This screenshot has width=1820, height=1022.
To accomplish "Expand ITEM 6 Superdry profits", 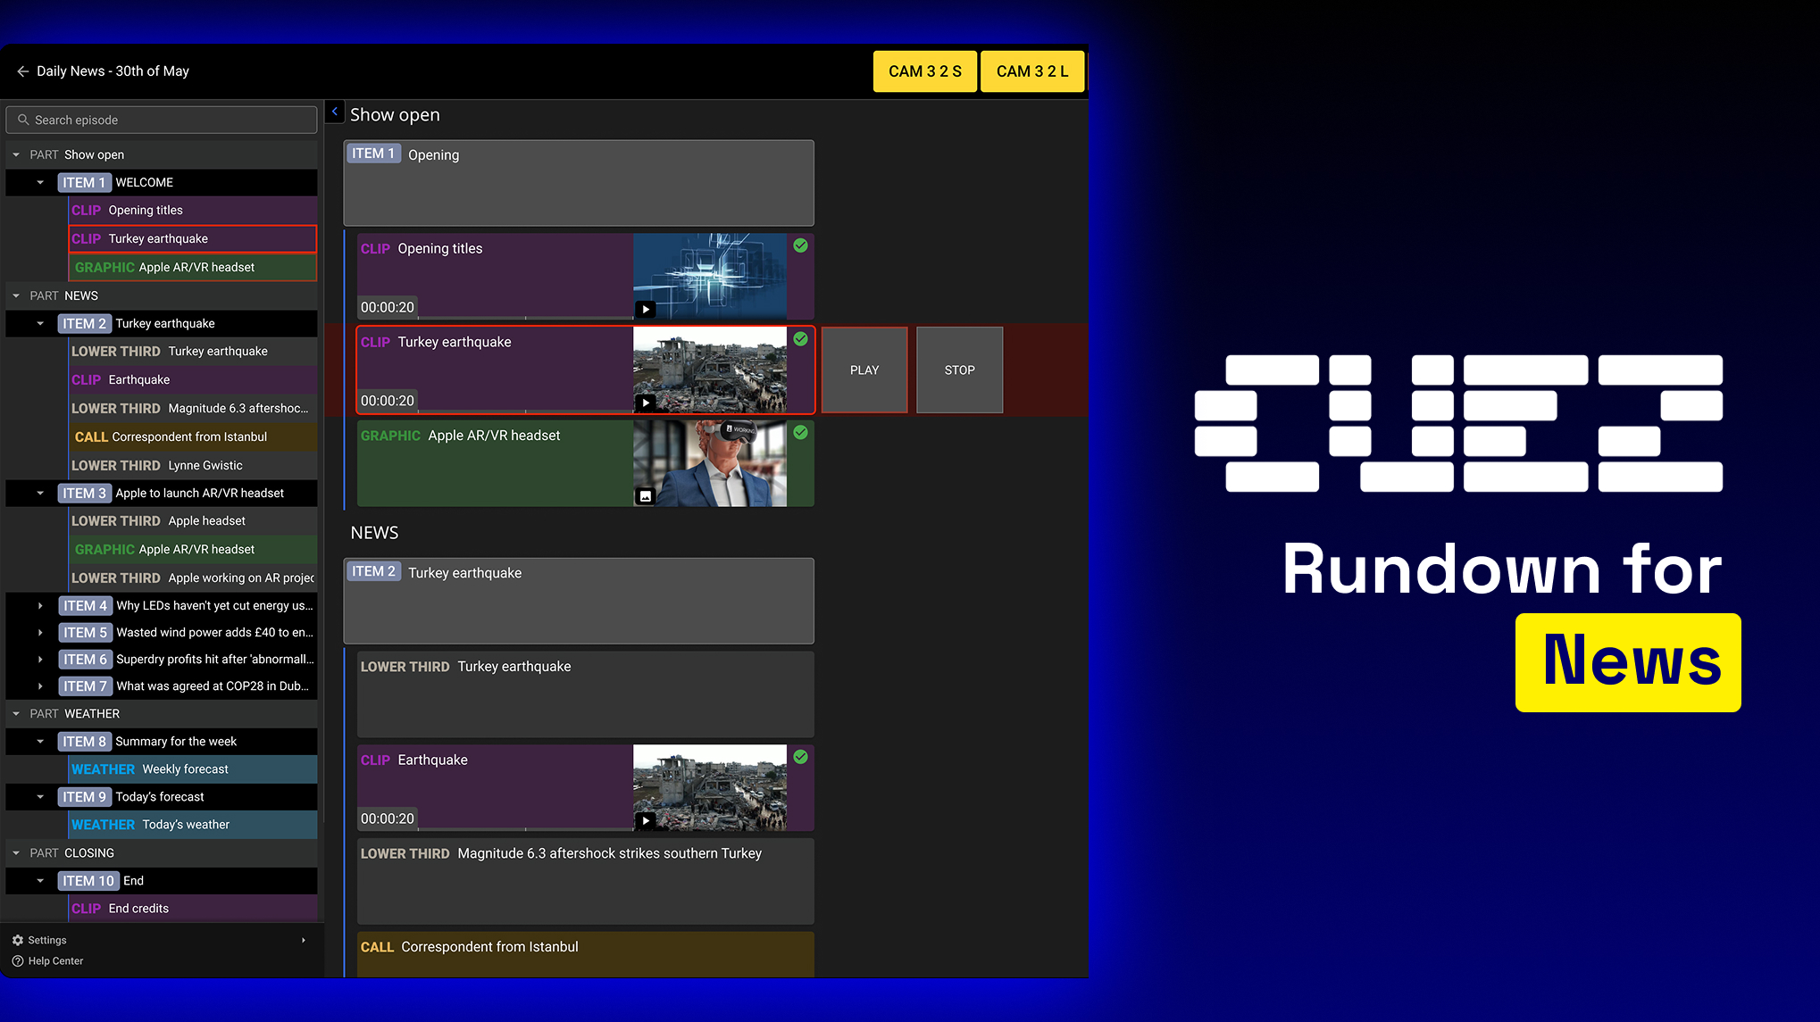I will pos(40,659).
